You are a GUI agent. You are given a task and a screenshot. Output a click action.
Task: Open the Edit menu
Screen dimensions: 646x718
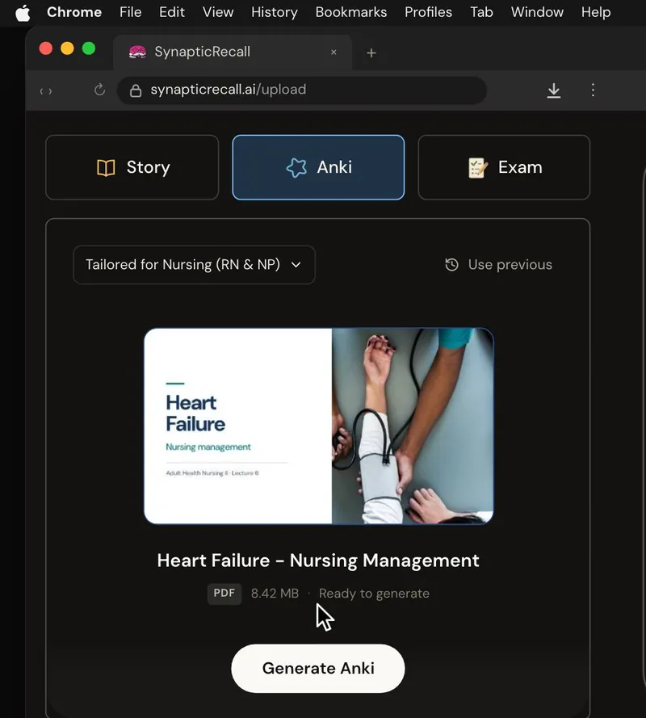172,12
